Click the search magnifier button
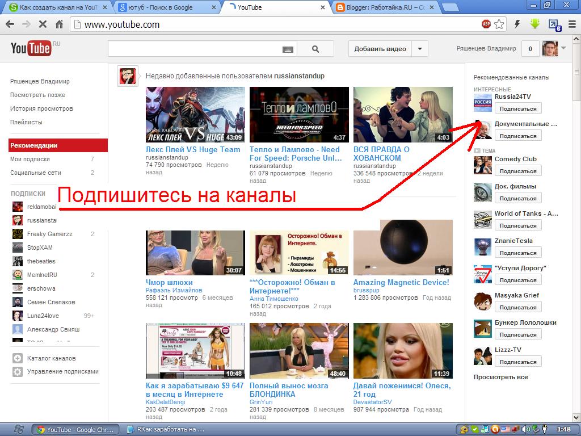The image size is (581, 436). pos(315,49)
